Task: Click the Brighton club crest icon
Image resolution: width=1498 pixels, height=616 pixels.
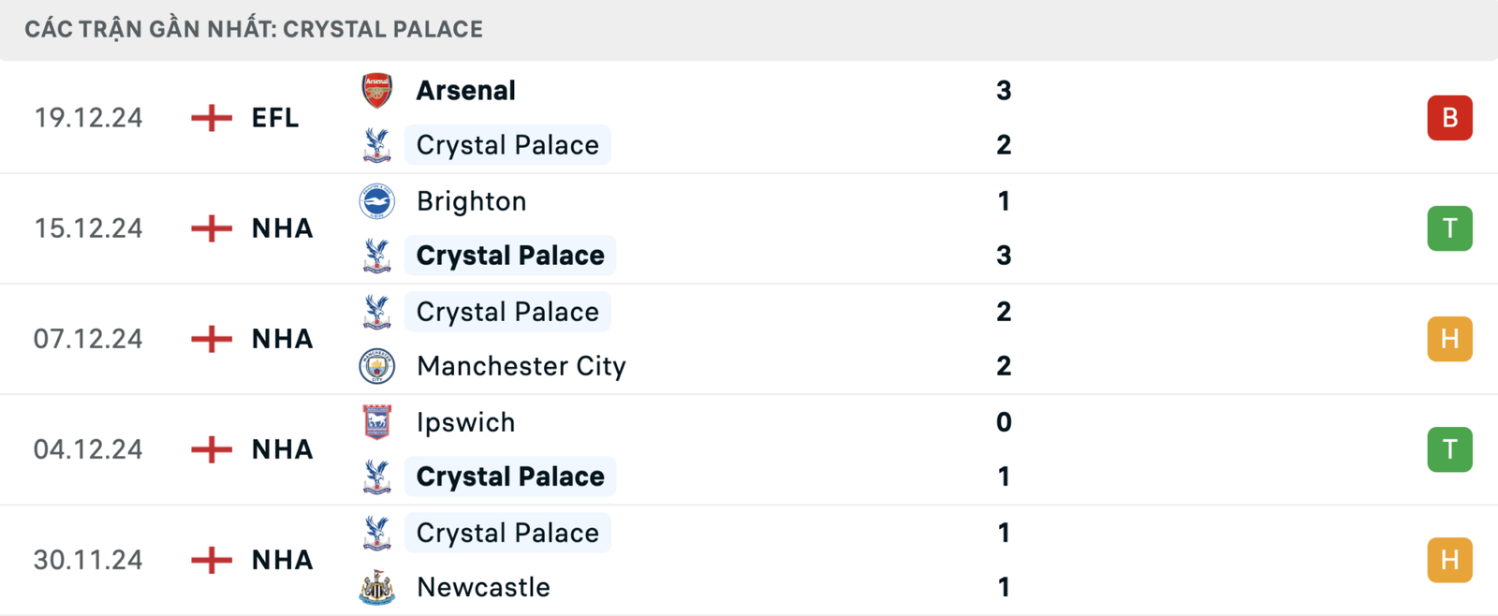Action: [x=377, y=201]
